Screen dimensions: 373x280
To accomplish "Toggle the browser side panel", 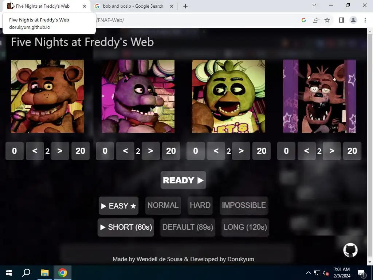I will [342, 20].
